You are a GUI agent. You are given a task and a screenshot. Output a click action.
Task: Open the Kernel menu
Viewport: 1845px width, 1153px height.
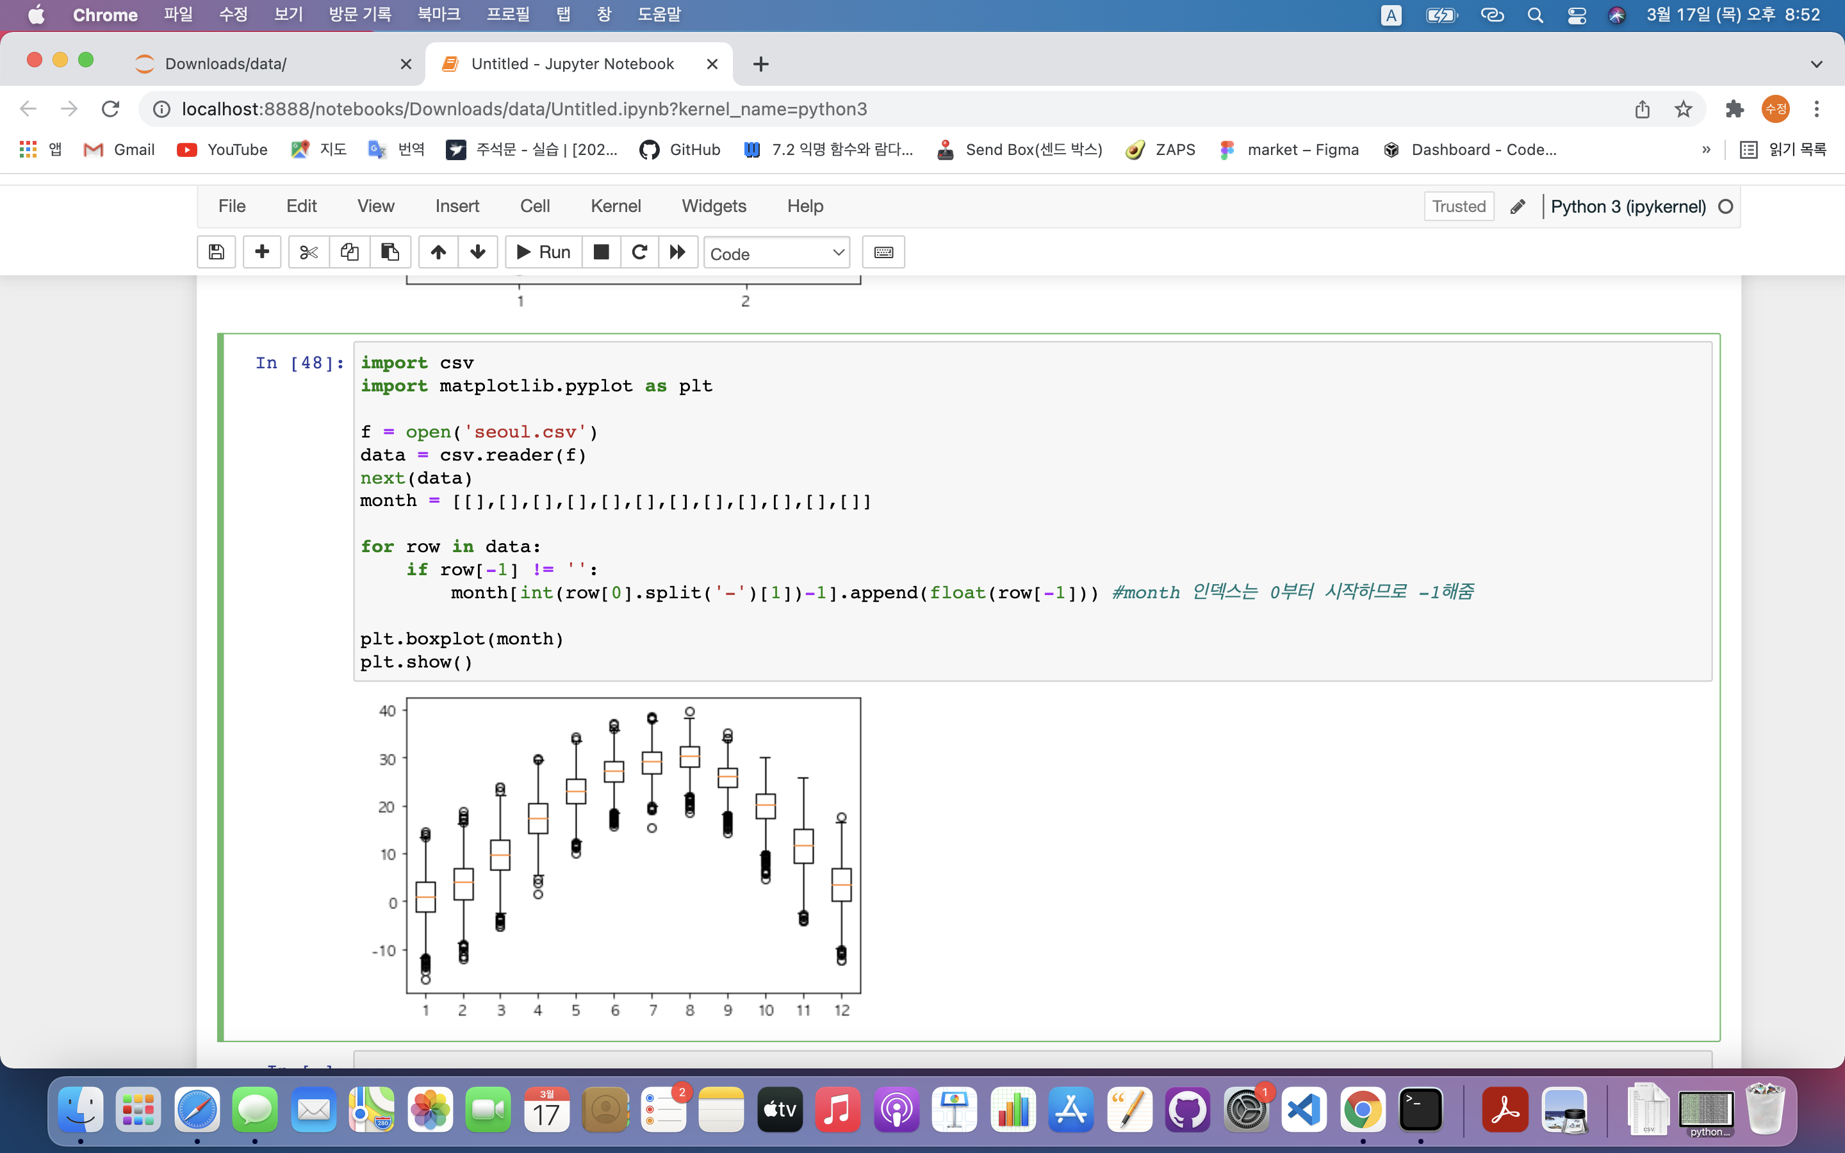point(615,206)
